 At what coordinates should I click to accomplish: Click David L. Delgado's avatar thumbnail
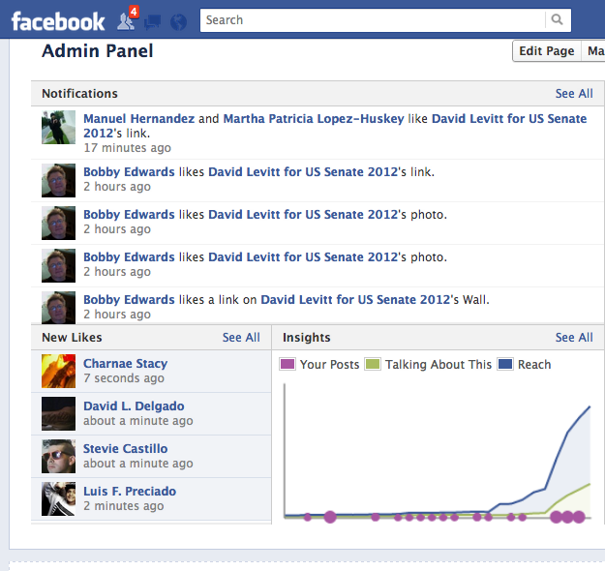pyautogui.click(x=59, y=413)
